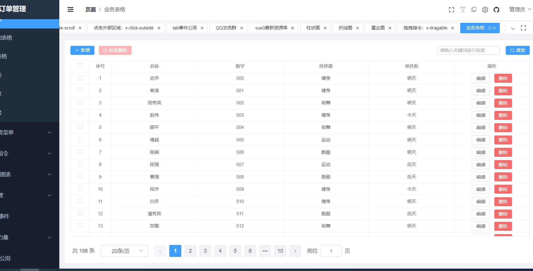
Task: Go to previous page arrow
Action: point(160,251)
